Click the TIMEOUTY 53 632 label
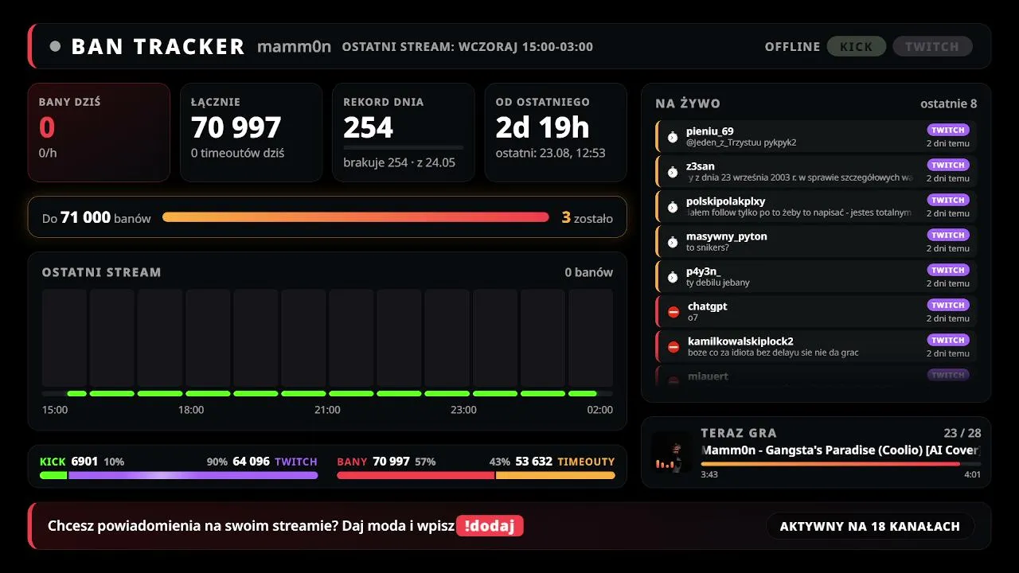Viewport: 1019px width, 573px height. [x=565, y=462]
